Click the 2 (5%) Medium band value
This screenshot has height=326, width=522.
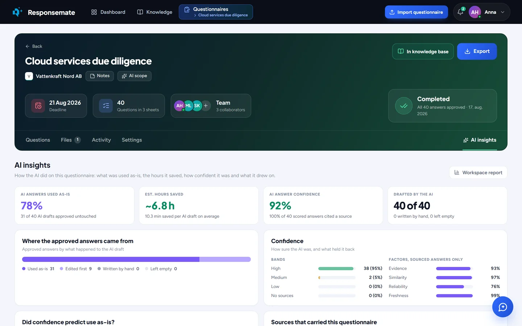point(376,277)
